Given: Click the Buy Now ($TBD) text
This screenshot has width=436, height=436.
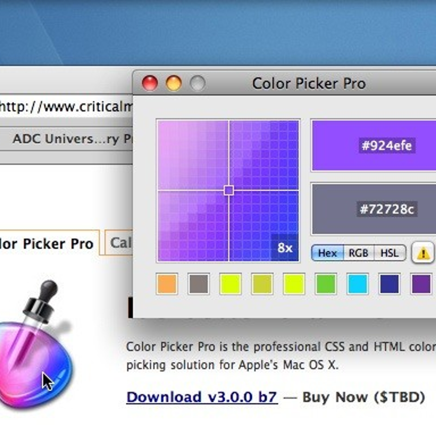Looking at the screenshot, I should (x=364, y=397).
